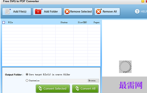Sort list by File column header

point(10,22)
